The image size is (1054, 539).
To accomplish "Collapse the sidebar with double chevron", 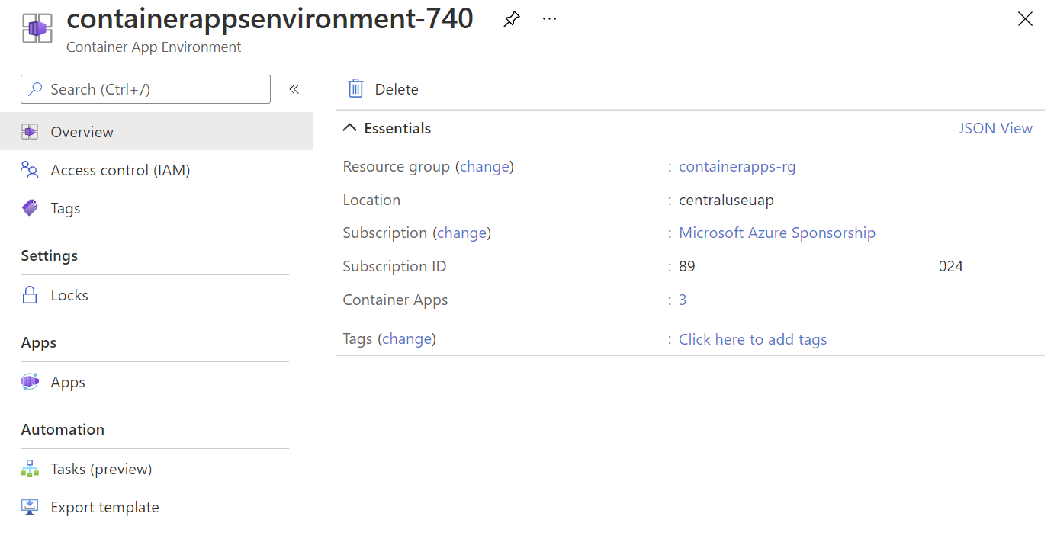I will pyautogui.click(x=294, y=89).
